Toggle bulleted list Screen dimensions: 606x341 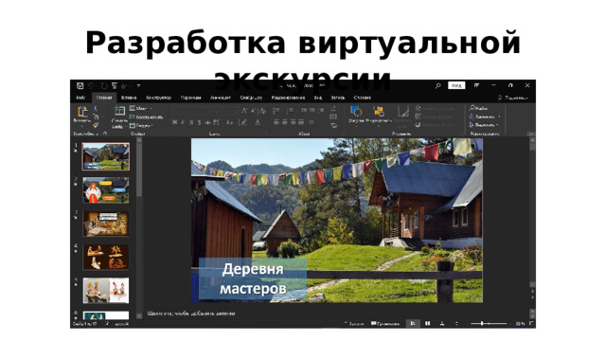(276, 111)
